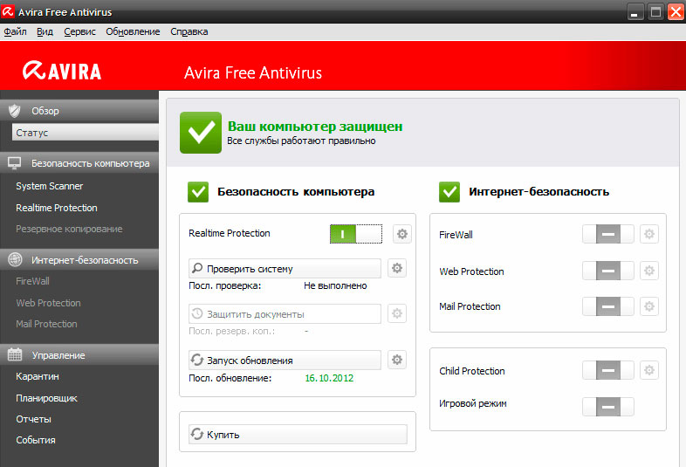Collapse the Обзор sidebar section header
Screen dimensions: 686x467
(x=79, y=111)
